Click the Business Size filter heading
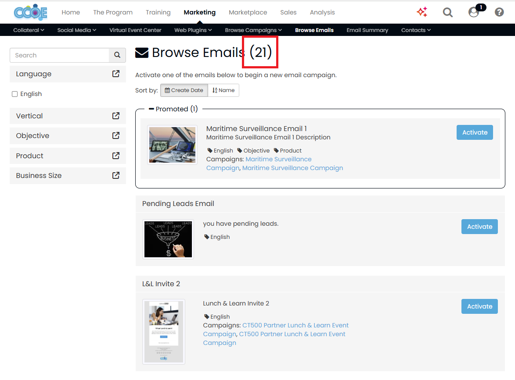515x380 pixels. point(39,176)
